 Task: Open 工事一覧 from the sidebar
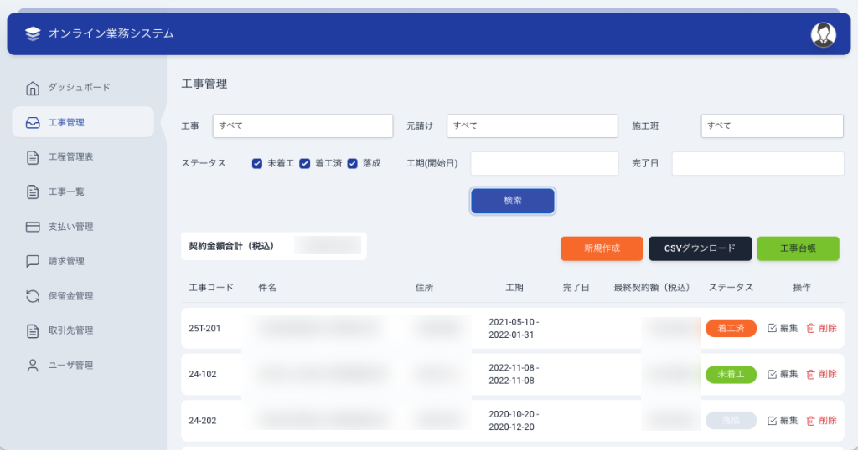coord(66,192)
